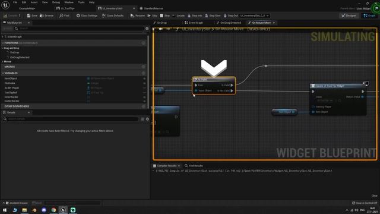Image resolution: width=380 pixels, height=214 pixels.
Task: Open the Debug menu
Action: point(56,2)
